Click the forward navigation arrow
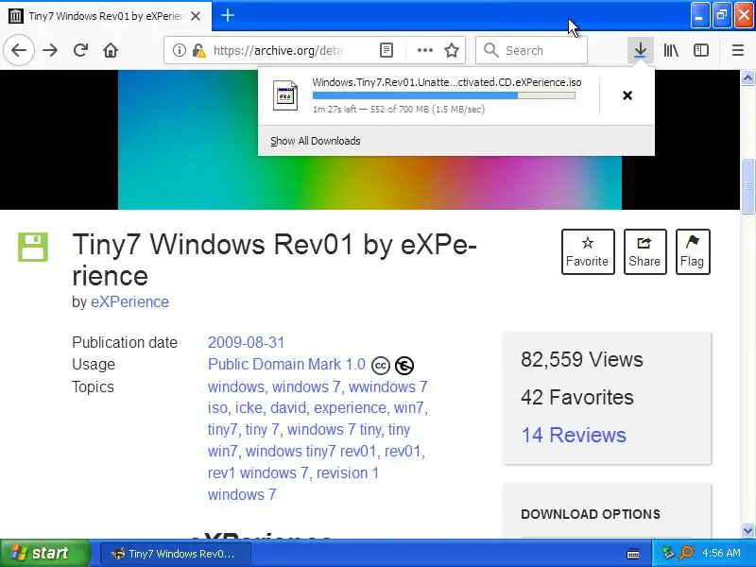 (x=50, y=50)
